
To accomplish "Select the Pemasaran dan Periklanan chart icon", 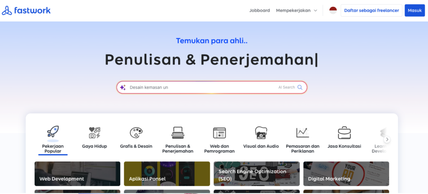I will [x=303, y=133].
